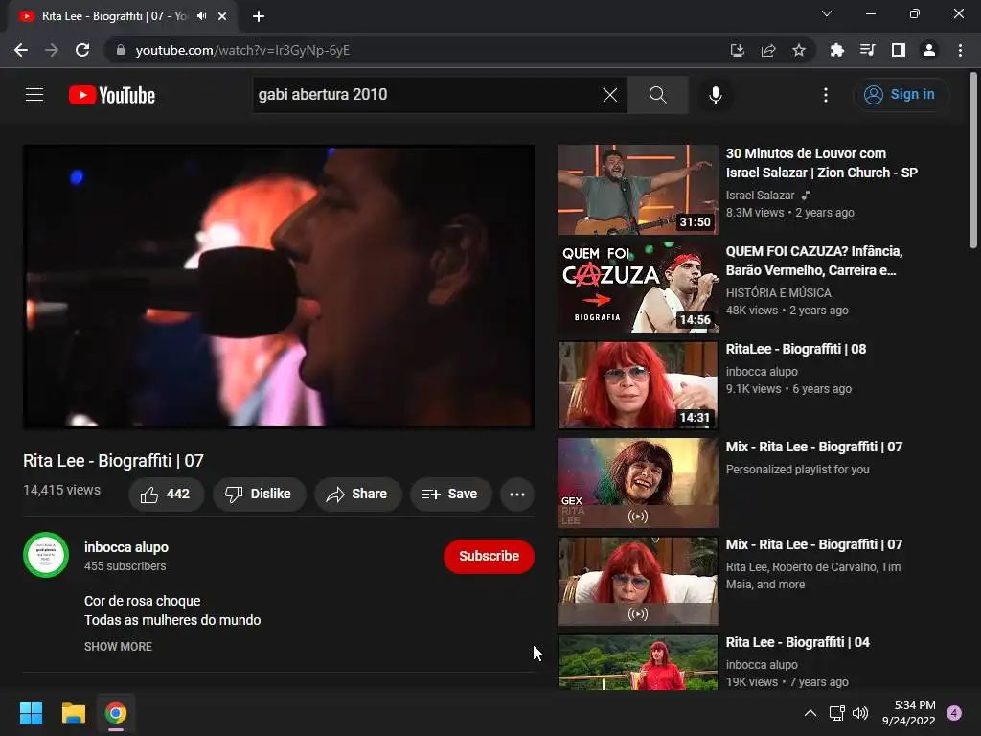Sign in to YouTube
The image size is (981, 736).
click(901, 95)
